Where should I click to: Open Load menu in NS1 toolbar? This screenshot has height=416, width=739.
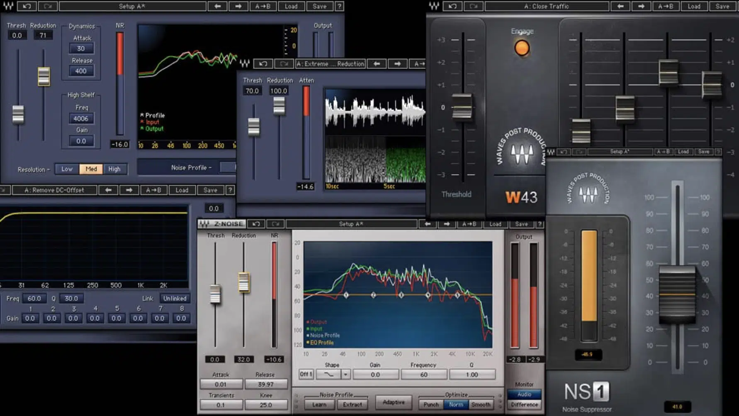(683, 152)
